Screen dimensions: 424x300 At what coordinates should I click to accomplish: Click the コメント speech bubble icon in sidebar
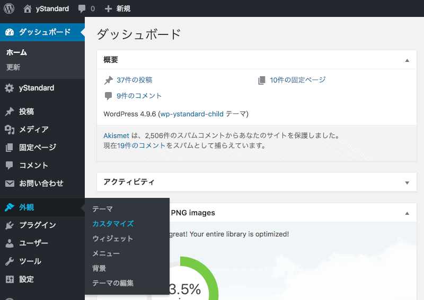click(10, 165)
